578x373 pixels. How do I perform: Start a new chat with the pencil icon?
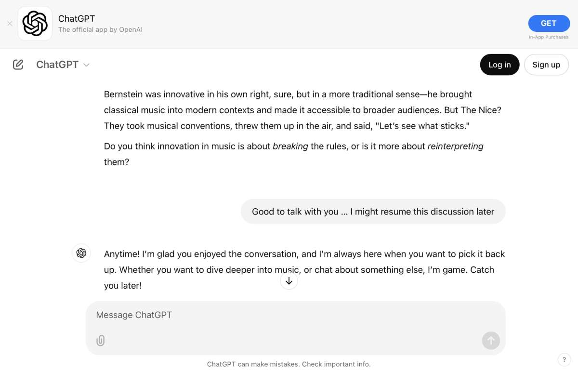coord(18,65)
